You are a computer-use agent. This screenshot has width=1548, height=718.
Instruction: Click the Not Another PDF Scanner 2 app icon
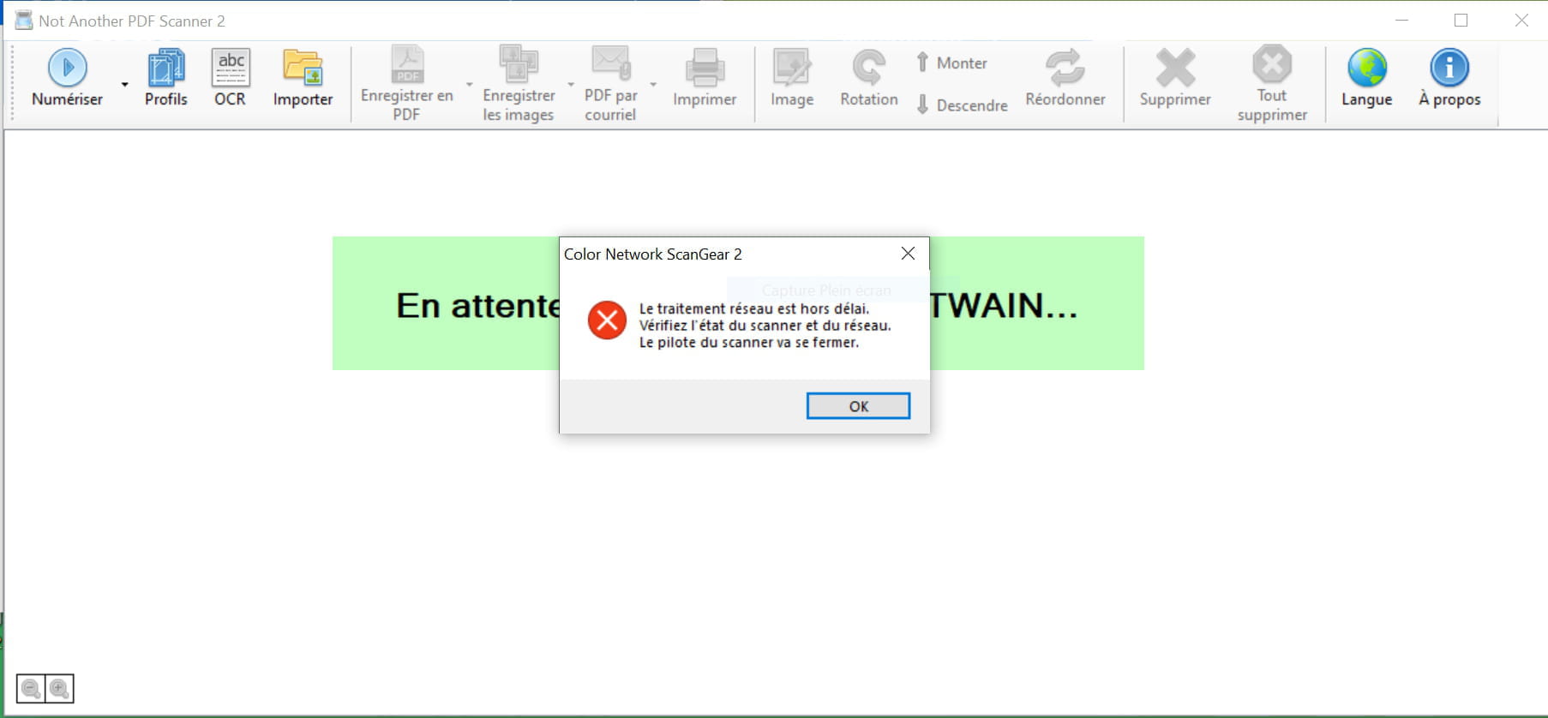pos(23,21)
